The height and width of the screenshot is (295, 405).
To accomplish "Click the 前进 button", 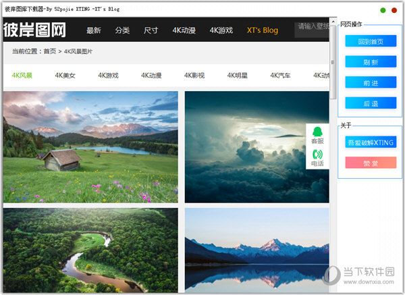I will (x=371, y=82).
